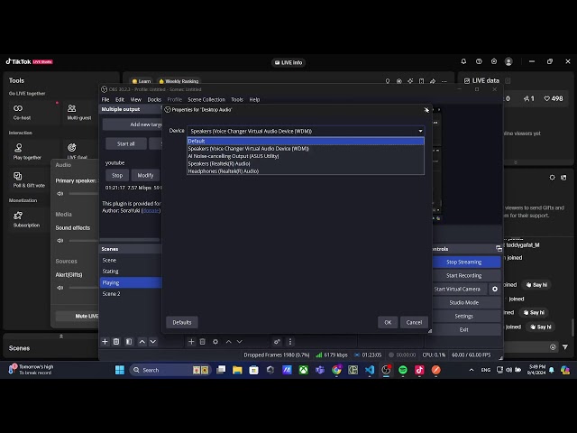
Task: Open TikTok notifications bell
Action: tap(463, 61)
